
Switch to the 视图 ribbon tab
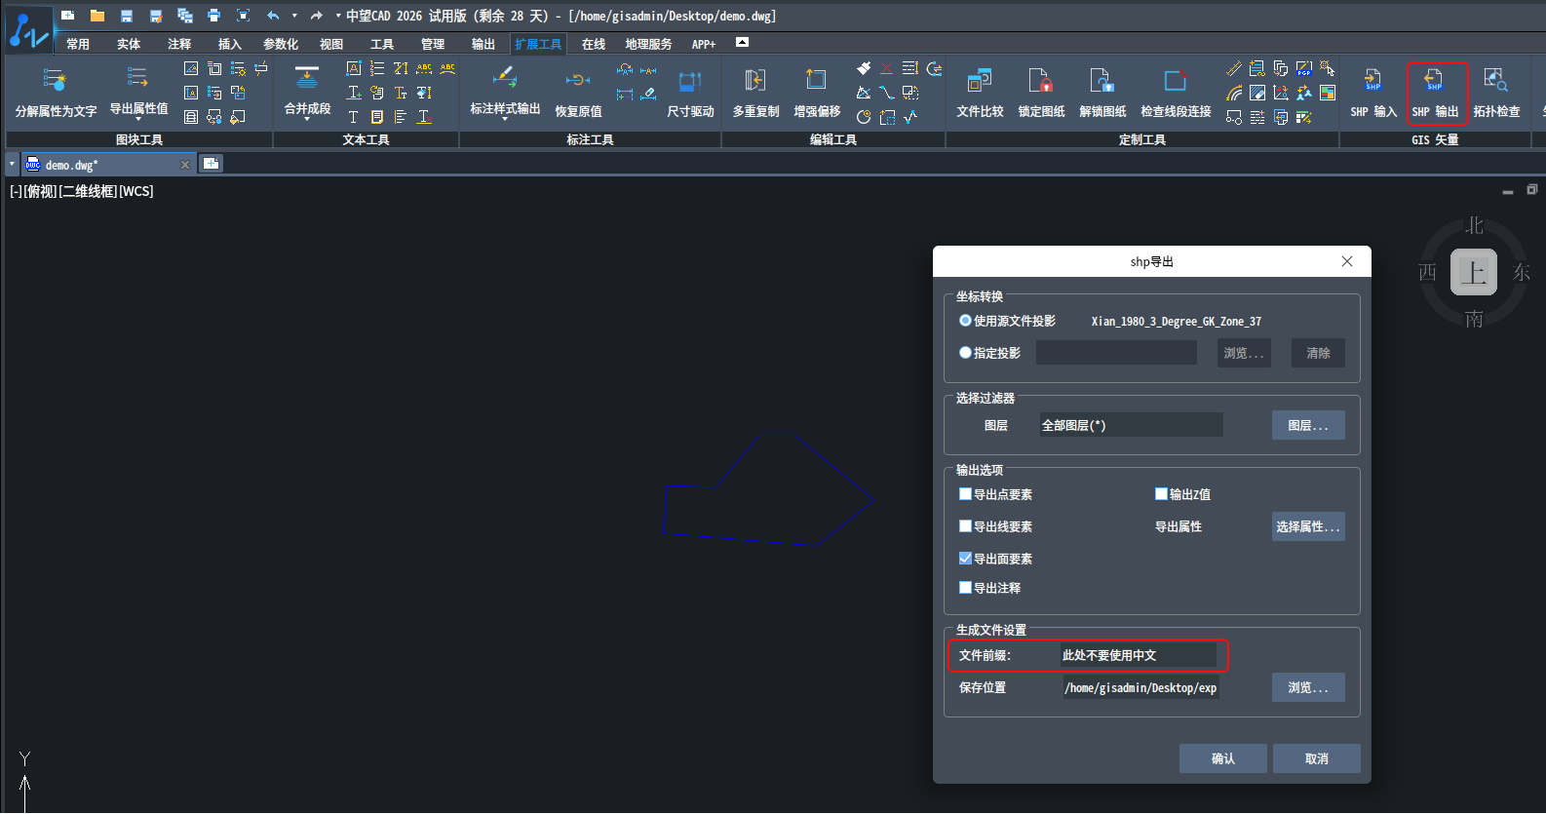(331, 44)
